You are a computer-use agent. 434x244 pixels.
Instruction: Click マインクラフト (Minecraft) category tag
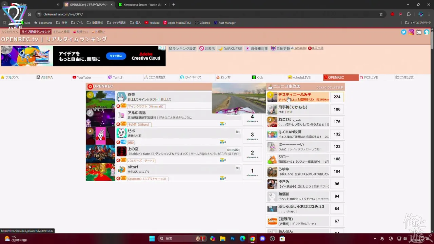[145, 106]
